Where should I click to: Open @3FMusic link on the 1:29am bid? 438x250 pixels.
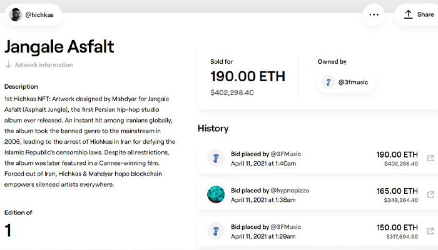pyautogui.click(x=287, y=226)
